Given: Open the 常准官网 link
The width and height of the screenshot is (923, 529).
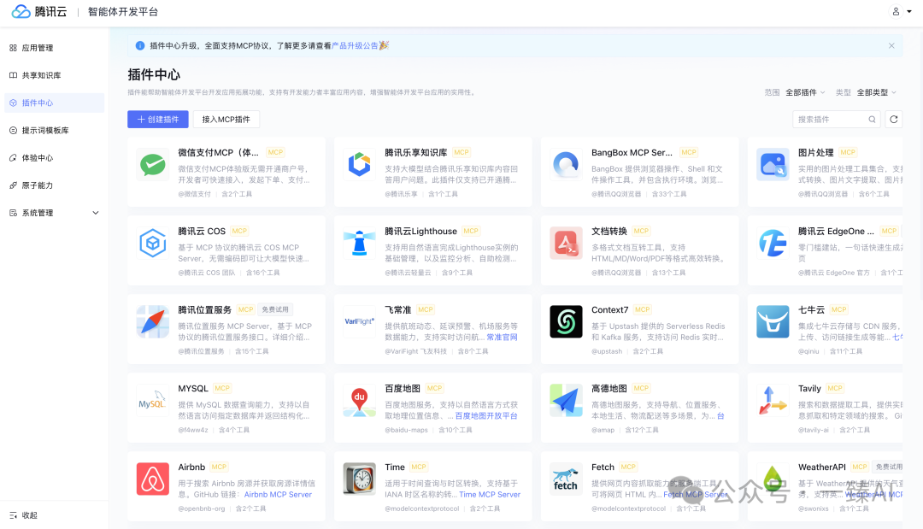Looking at the screenshot, I should point(503,338).
